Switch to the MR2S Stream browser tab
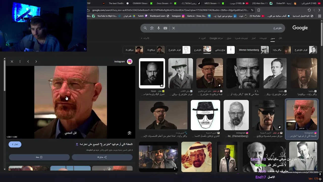Viewport: 323px width, 182px height. click(214, 3)
